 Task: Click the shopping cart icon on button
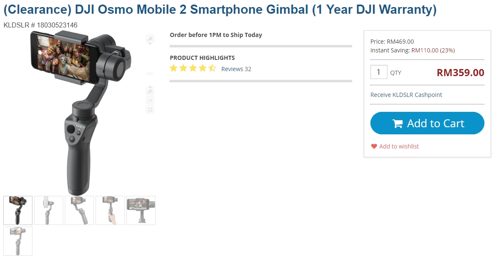(397, 124)
